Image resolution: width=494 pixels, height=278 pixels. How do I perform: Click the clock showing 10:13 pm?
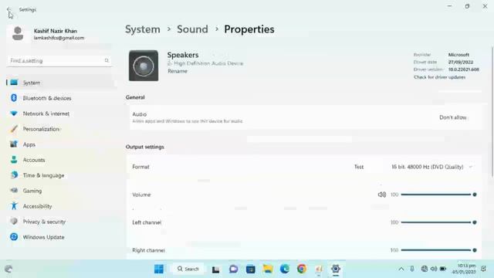pos(464,269)
